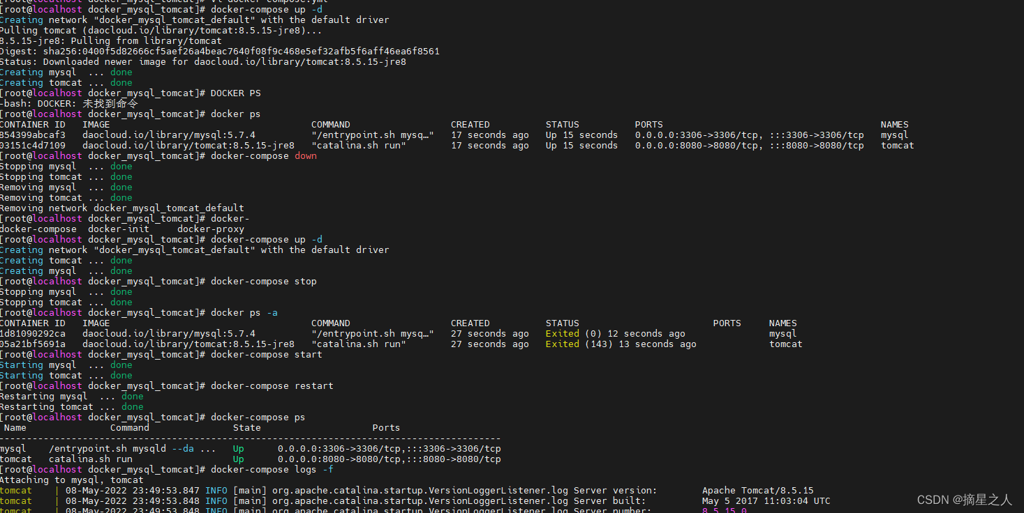1024x513 pixels.
Task: Click the sha256 Digest line
Action: pyautogui.click(x=220, y=52)
